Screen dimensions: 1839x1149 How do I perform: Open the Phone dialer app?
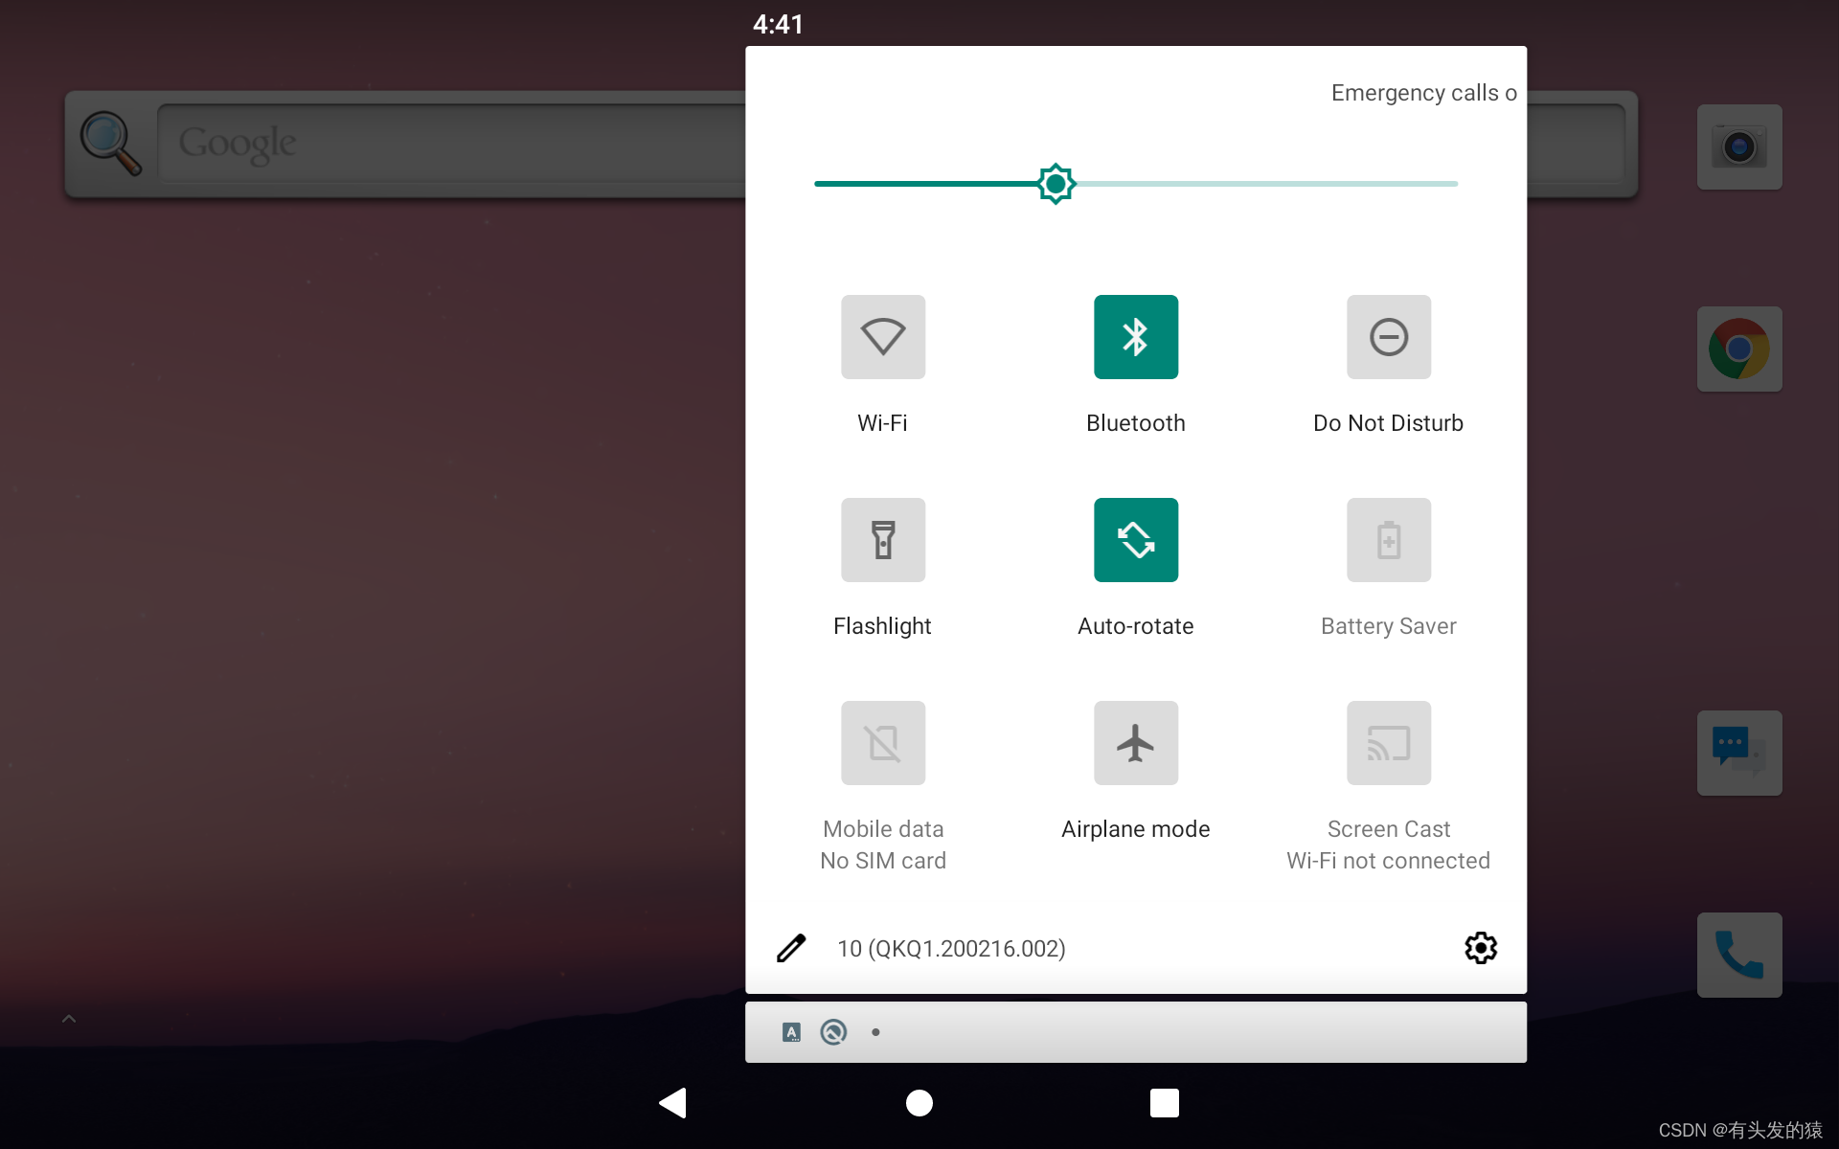[1738, 955]
